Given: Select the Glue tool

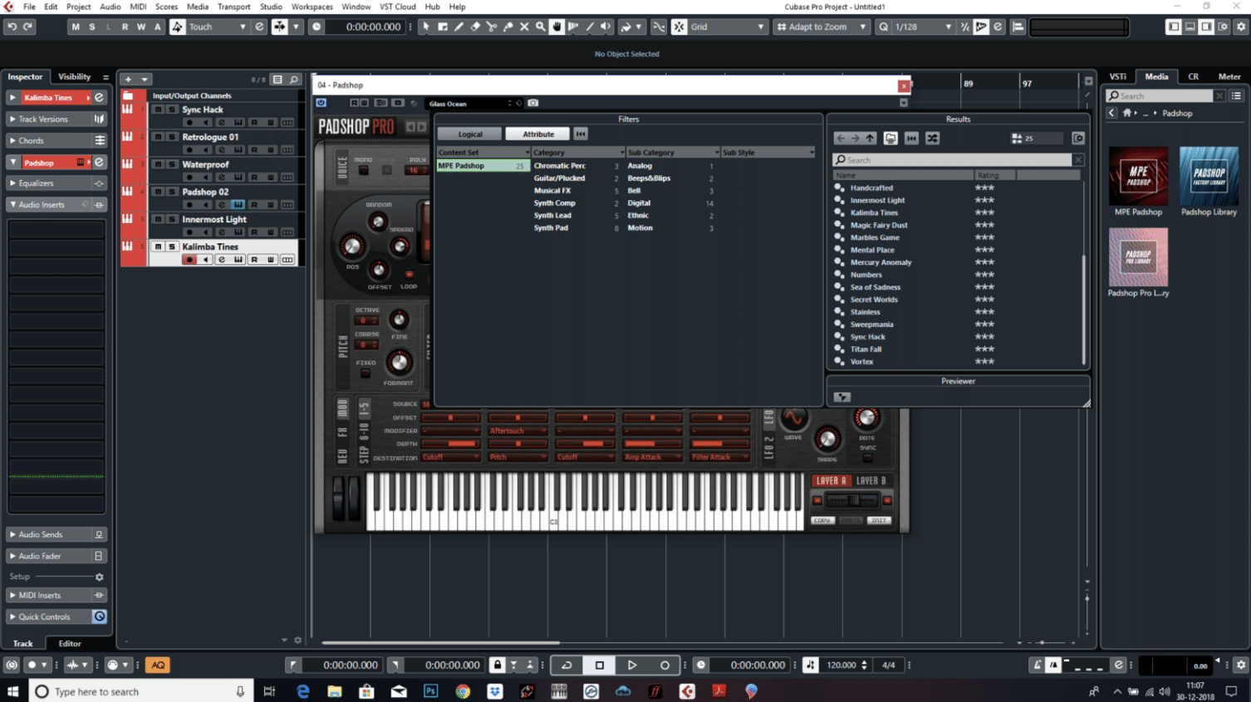Looking at the screenshot, I should tap(508, 27).
